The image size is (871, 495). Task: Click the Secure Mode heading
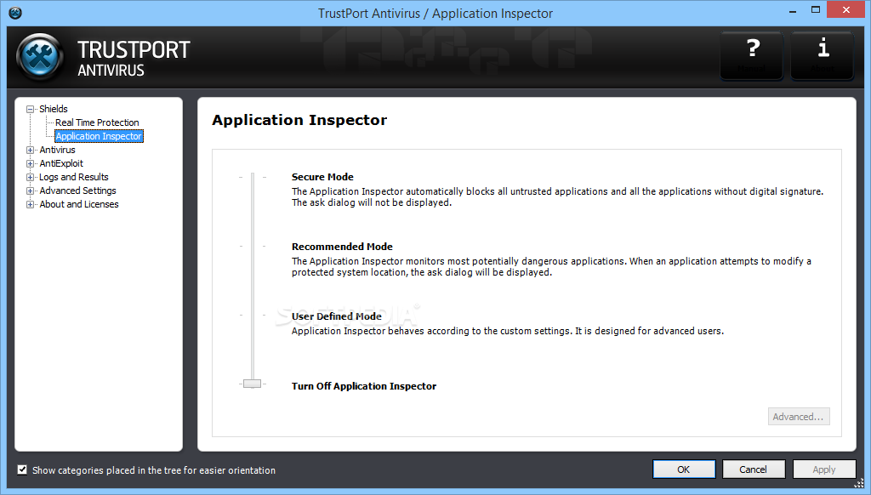[322, 177]
